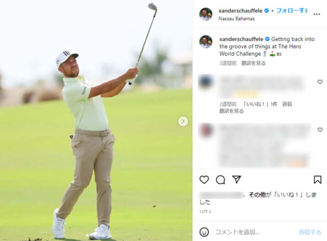Open comments via speech bubble icon
Viewport: 327px width, 241px height.
pyautogui.click(x=220, y=179)
